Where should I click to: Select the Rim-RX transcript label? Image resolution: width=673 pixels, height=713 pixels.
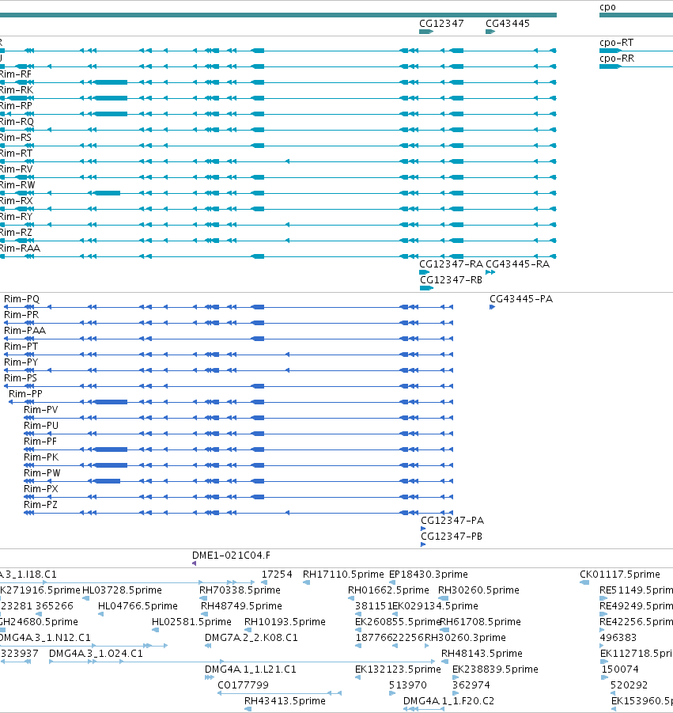[17, 201]
